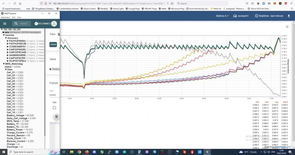Select the Cell_08 = 3.524 entry
Screen dimensions: 295x155
pos(15,93)
